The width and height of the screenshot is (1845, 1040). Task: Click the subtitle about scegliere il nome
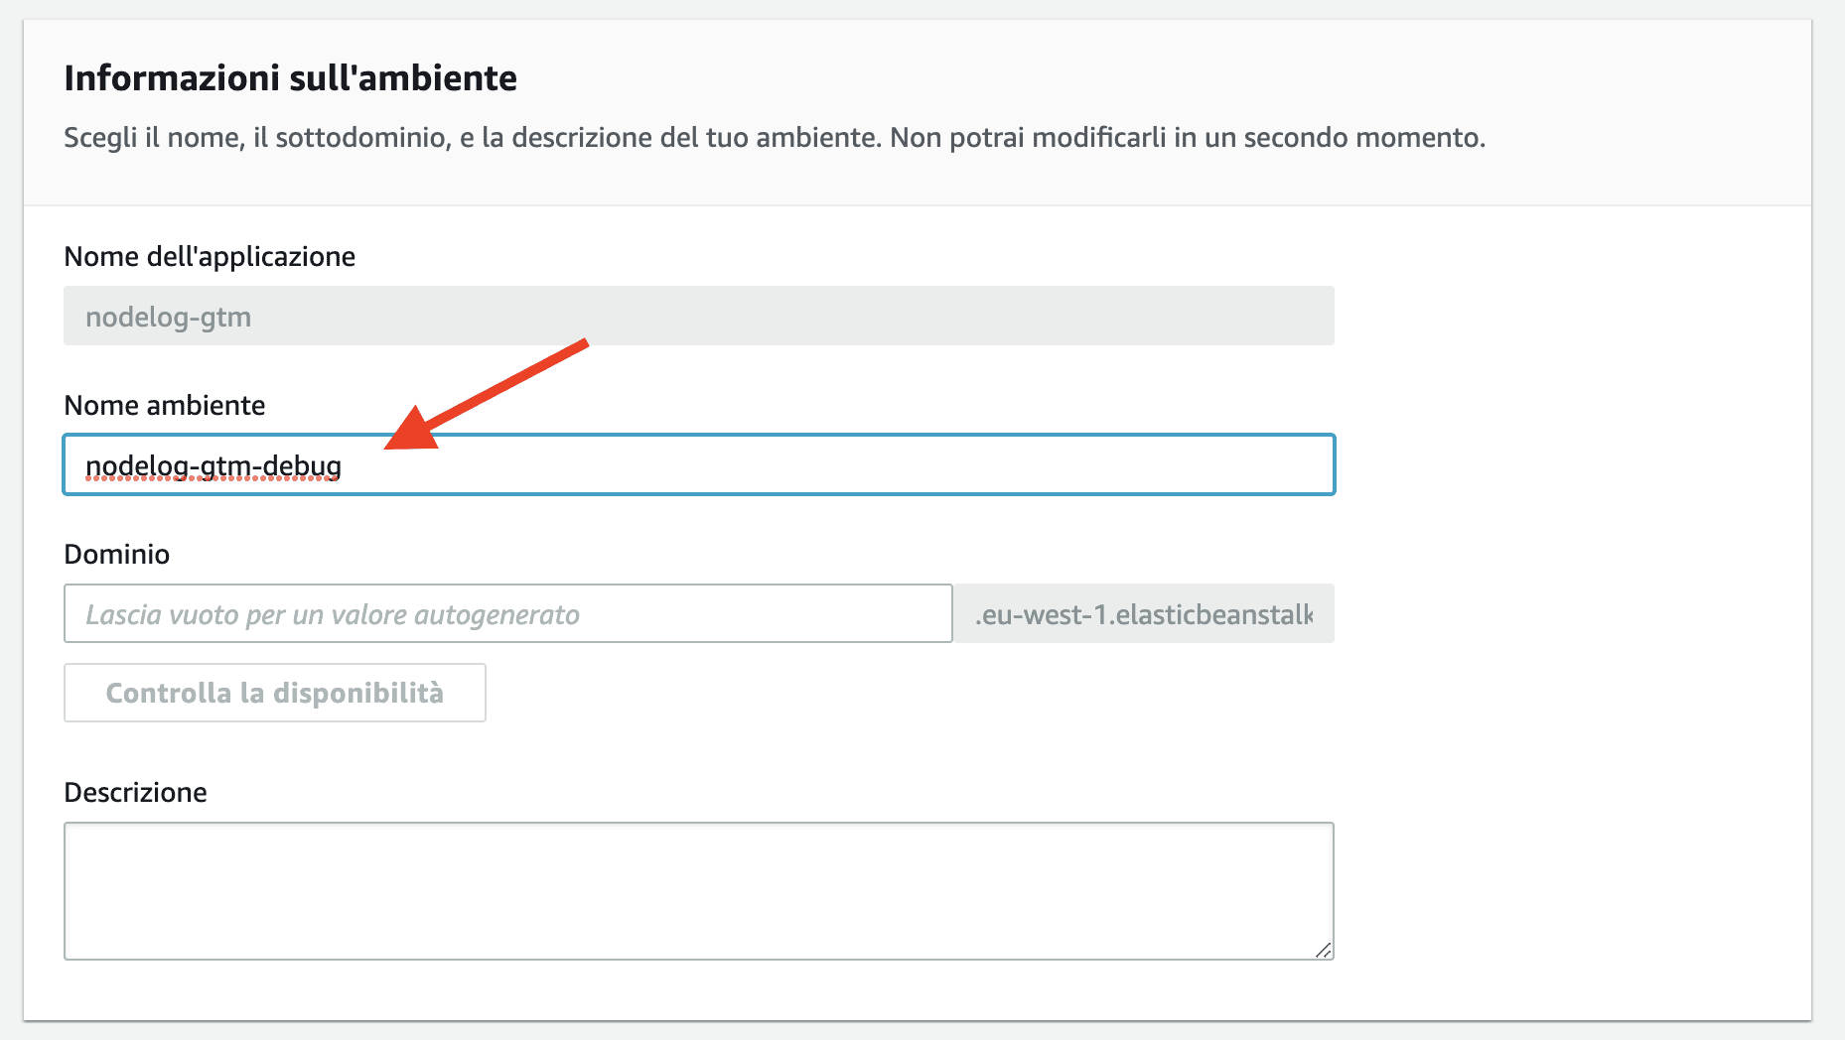click(773, 138)
